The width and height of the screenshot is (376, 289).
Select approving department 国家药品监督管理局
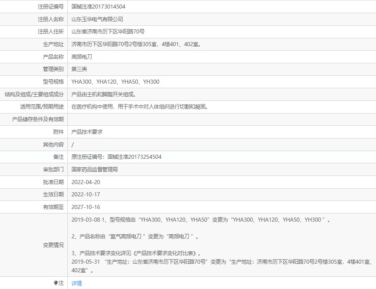click(x=94, y=169)
